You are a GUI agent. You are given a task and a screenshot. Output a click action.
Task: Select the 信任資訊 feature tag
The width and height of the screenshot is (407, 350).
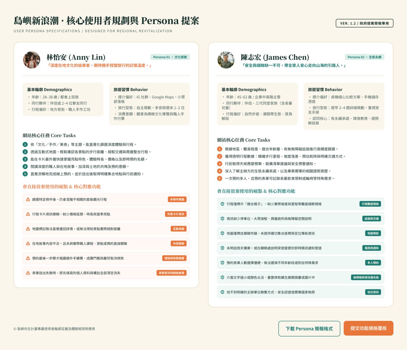373,292
